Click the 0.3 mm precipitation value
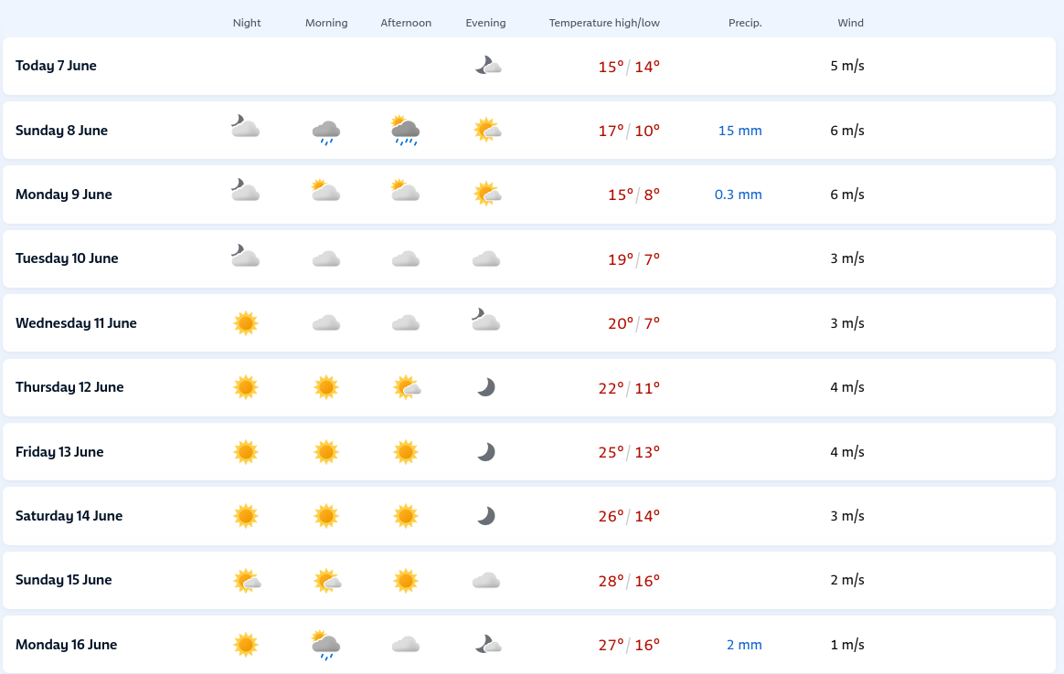Viewport: 1064px width, 674px height. point(739,195)
